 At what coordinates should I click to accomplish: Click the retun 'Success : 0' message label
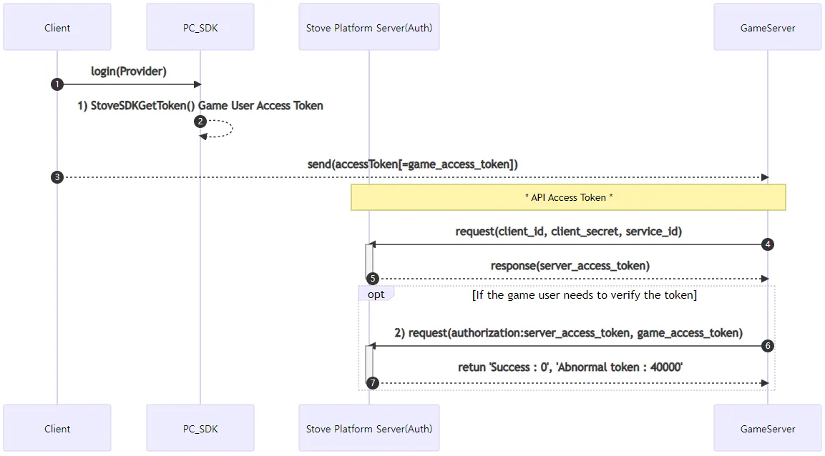[x=570, y=367]
